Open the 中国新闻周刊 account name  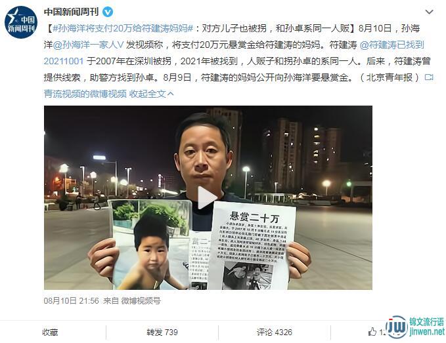point(71,12)
